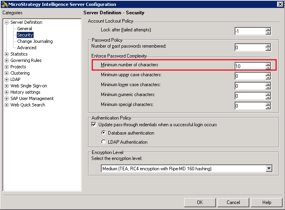This screenshot has width=285, height=210.
Task: Expand the Statistics category
Action: 6,54
